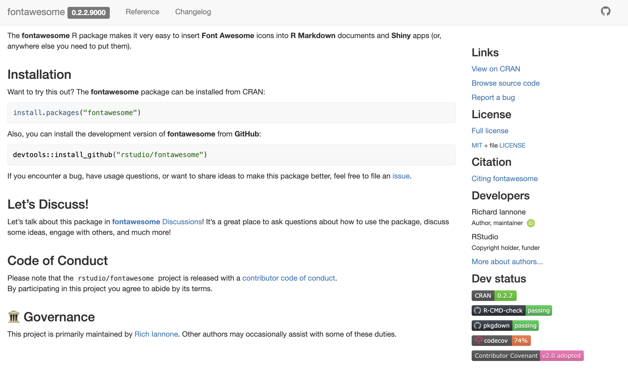The height and width of the screenshot is (375, 628).
Task: Open View on CRAN link
Action: [496, 69]
